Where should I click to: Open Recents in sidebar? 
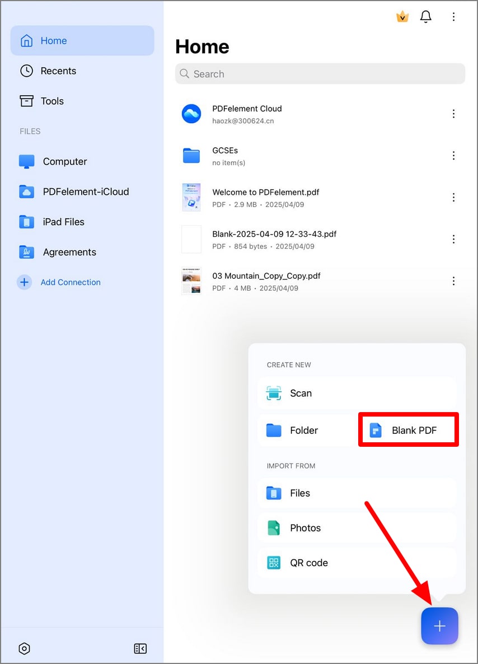(82, 71)
